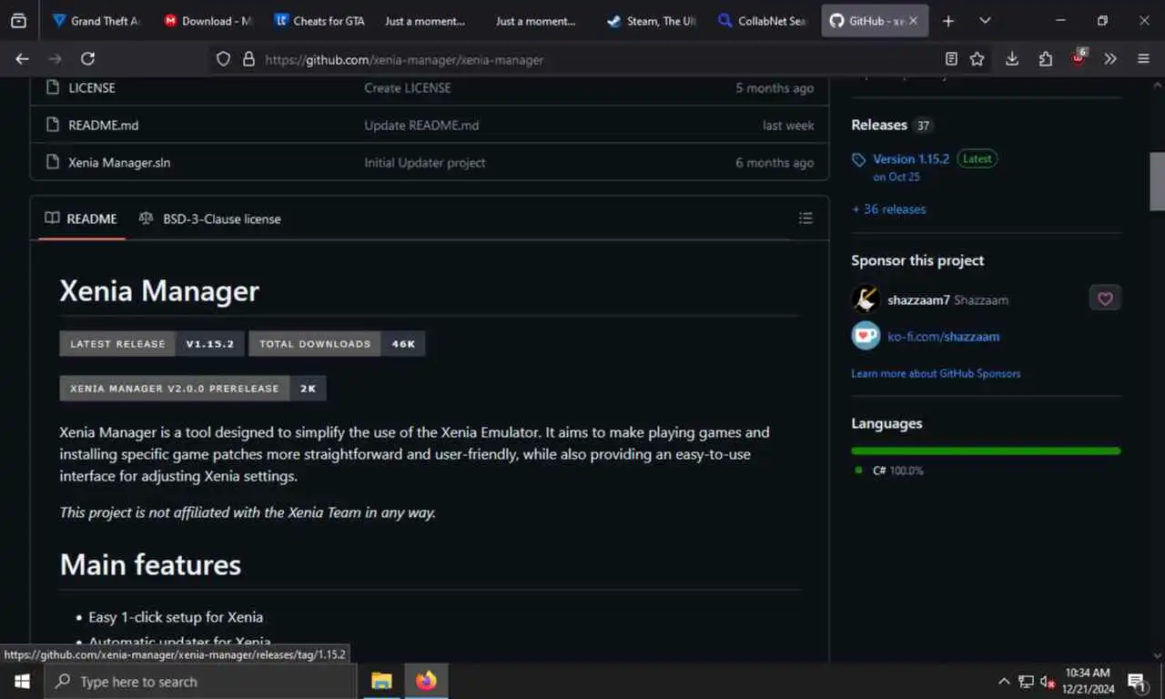Image resolution: width=1165 pixels, height=699 pixels.
Task: Open a new browser tab
Action: pyautogui.click(x=947, y=20)
